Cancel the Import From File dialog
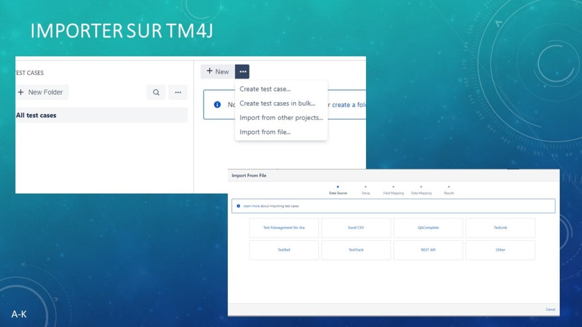The height and width of the screenshot is (327, 582). (550, 309)
